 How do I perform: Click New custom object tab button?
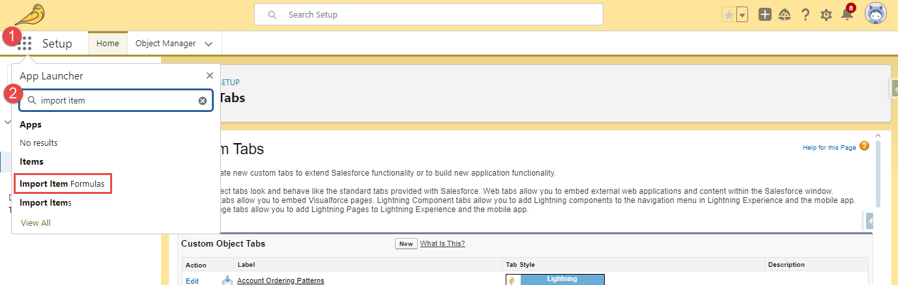406,243
